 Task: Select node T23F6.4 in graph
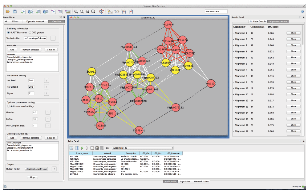(x=139, y=130)
